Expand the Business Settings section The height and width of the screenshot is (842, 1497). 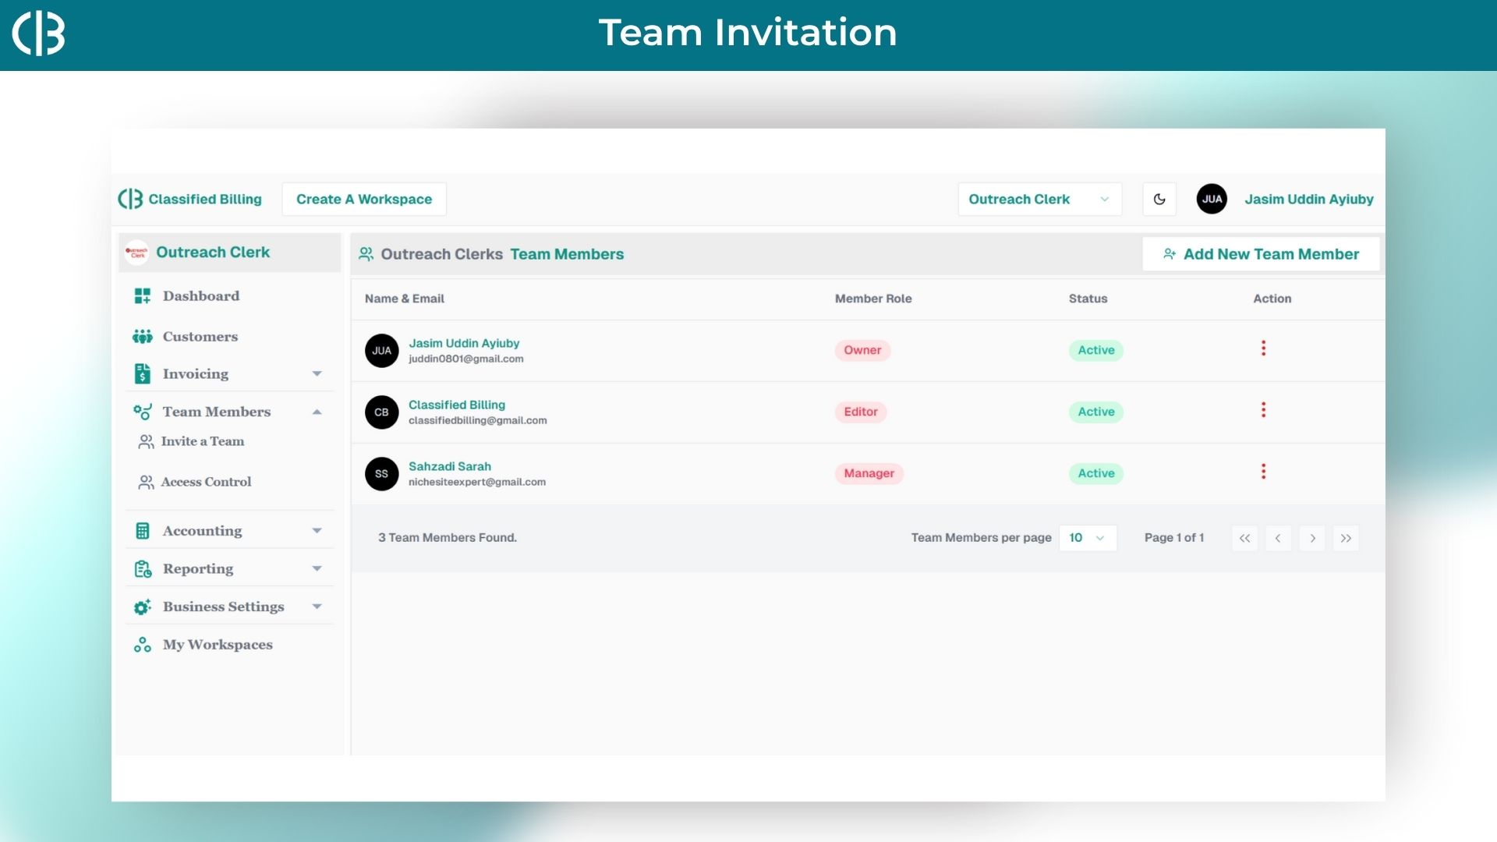click(317, 607)
